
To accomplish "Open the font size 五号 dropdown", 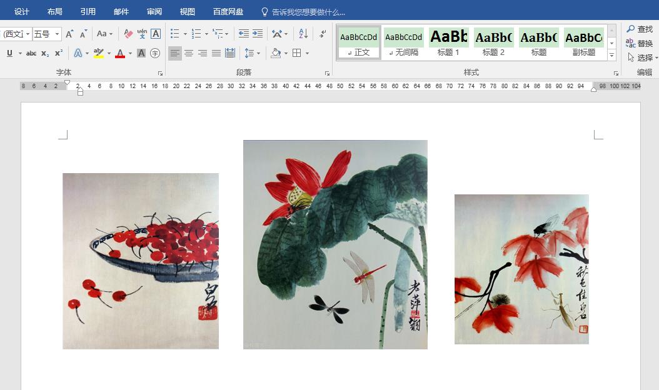I will tap(58, 34).
